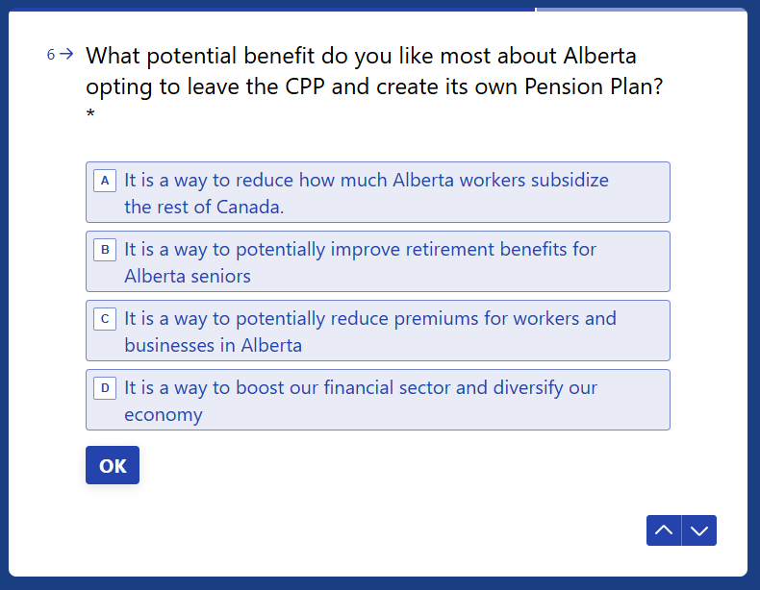Pick the option about reducing premiums

click(377, 331)
